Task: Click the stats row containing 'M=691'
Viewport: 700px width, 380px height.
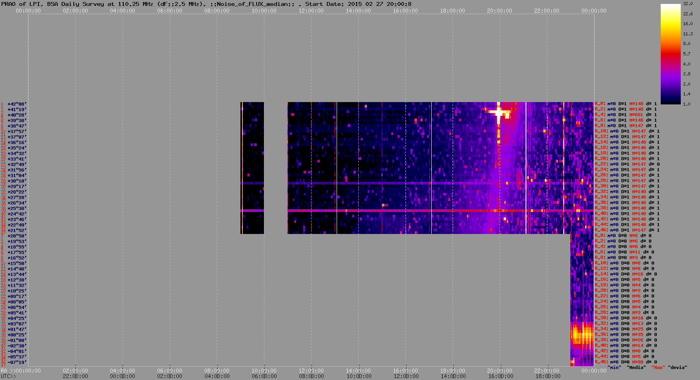Action: tap(626, 115)
